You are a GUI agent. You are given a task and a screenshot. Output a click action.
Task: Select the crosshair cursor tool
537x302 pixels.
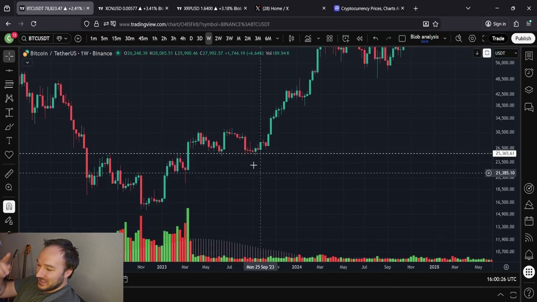(x=9, y=55)
